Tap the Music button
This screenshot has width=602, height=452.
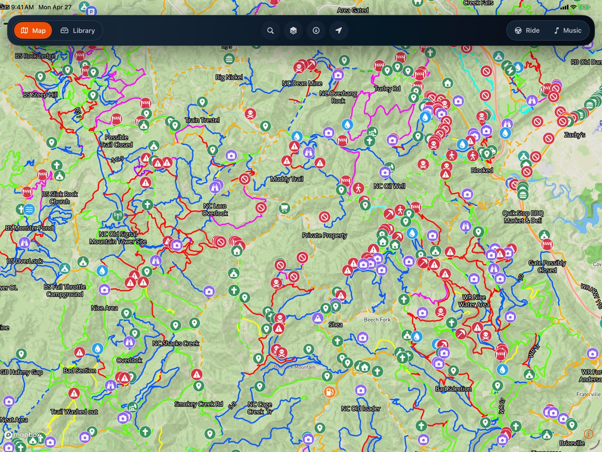(x=567, y=31)
